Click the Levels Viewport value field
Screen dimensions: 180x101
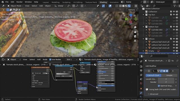(x=166, y=79)
